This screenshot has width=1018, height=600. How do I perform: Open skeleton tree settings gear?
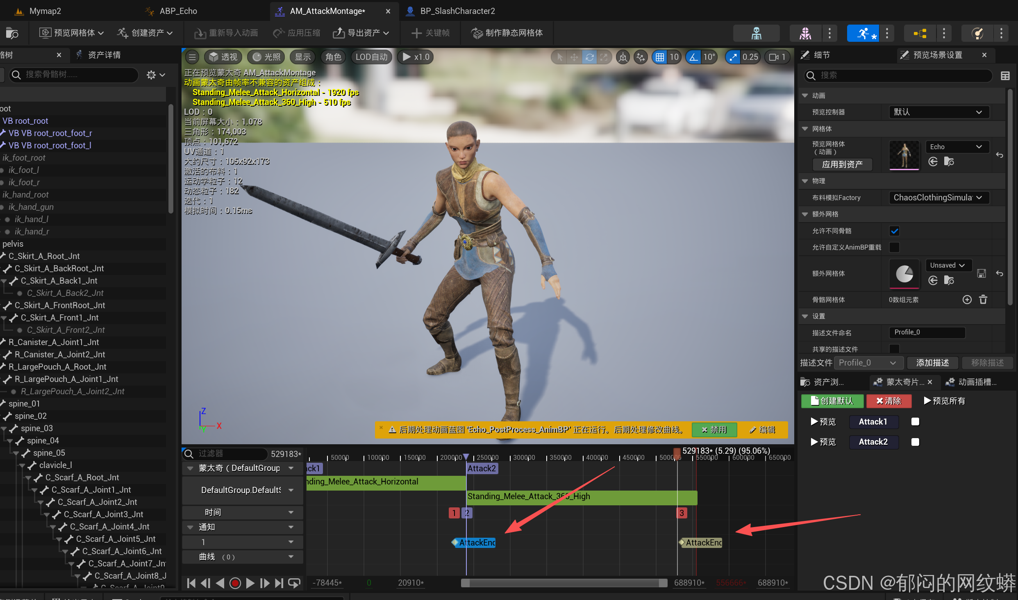[152, 75]
